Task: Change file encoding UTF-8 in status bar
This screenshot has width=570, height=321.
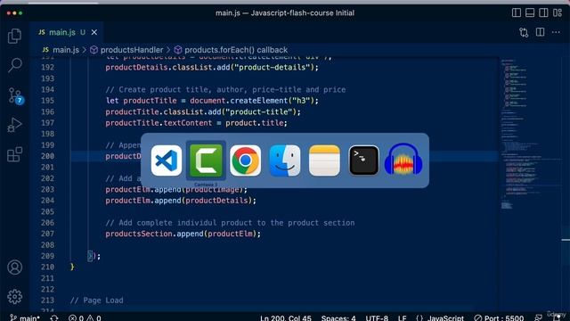Action: (x=377, y=317)
